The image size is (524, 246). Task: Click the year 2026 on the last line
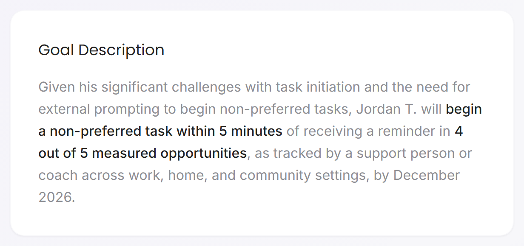tap(56, 197)
